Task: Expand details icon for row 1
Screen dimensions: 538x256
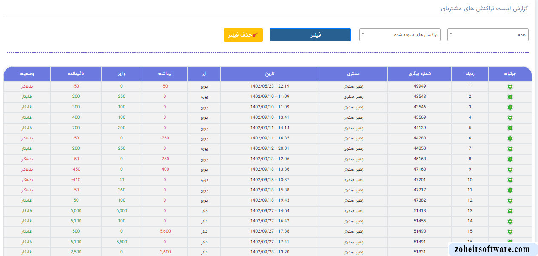Action: [x=510, y=86]
